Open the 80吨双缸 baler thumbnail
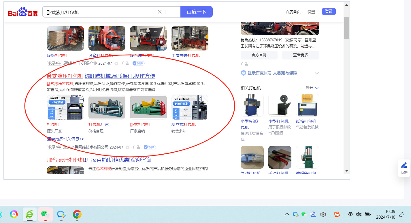 (65, 107)
